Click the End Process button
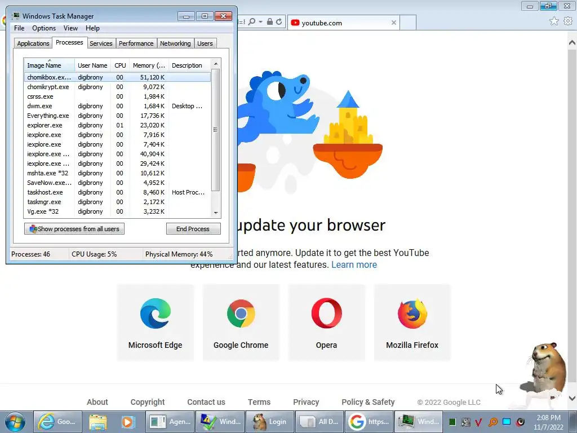The height and width of the screenshot is (433, 577). tap(193, 229)
